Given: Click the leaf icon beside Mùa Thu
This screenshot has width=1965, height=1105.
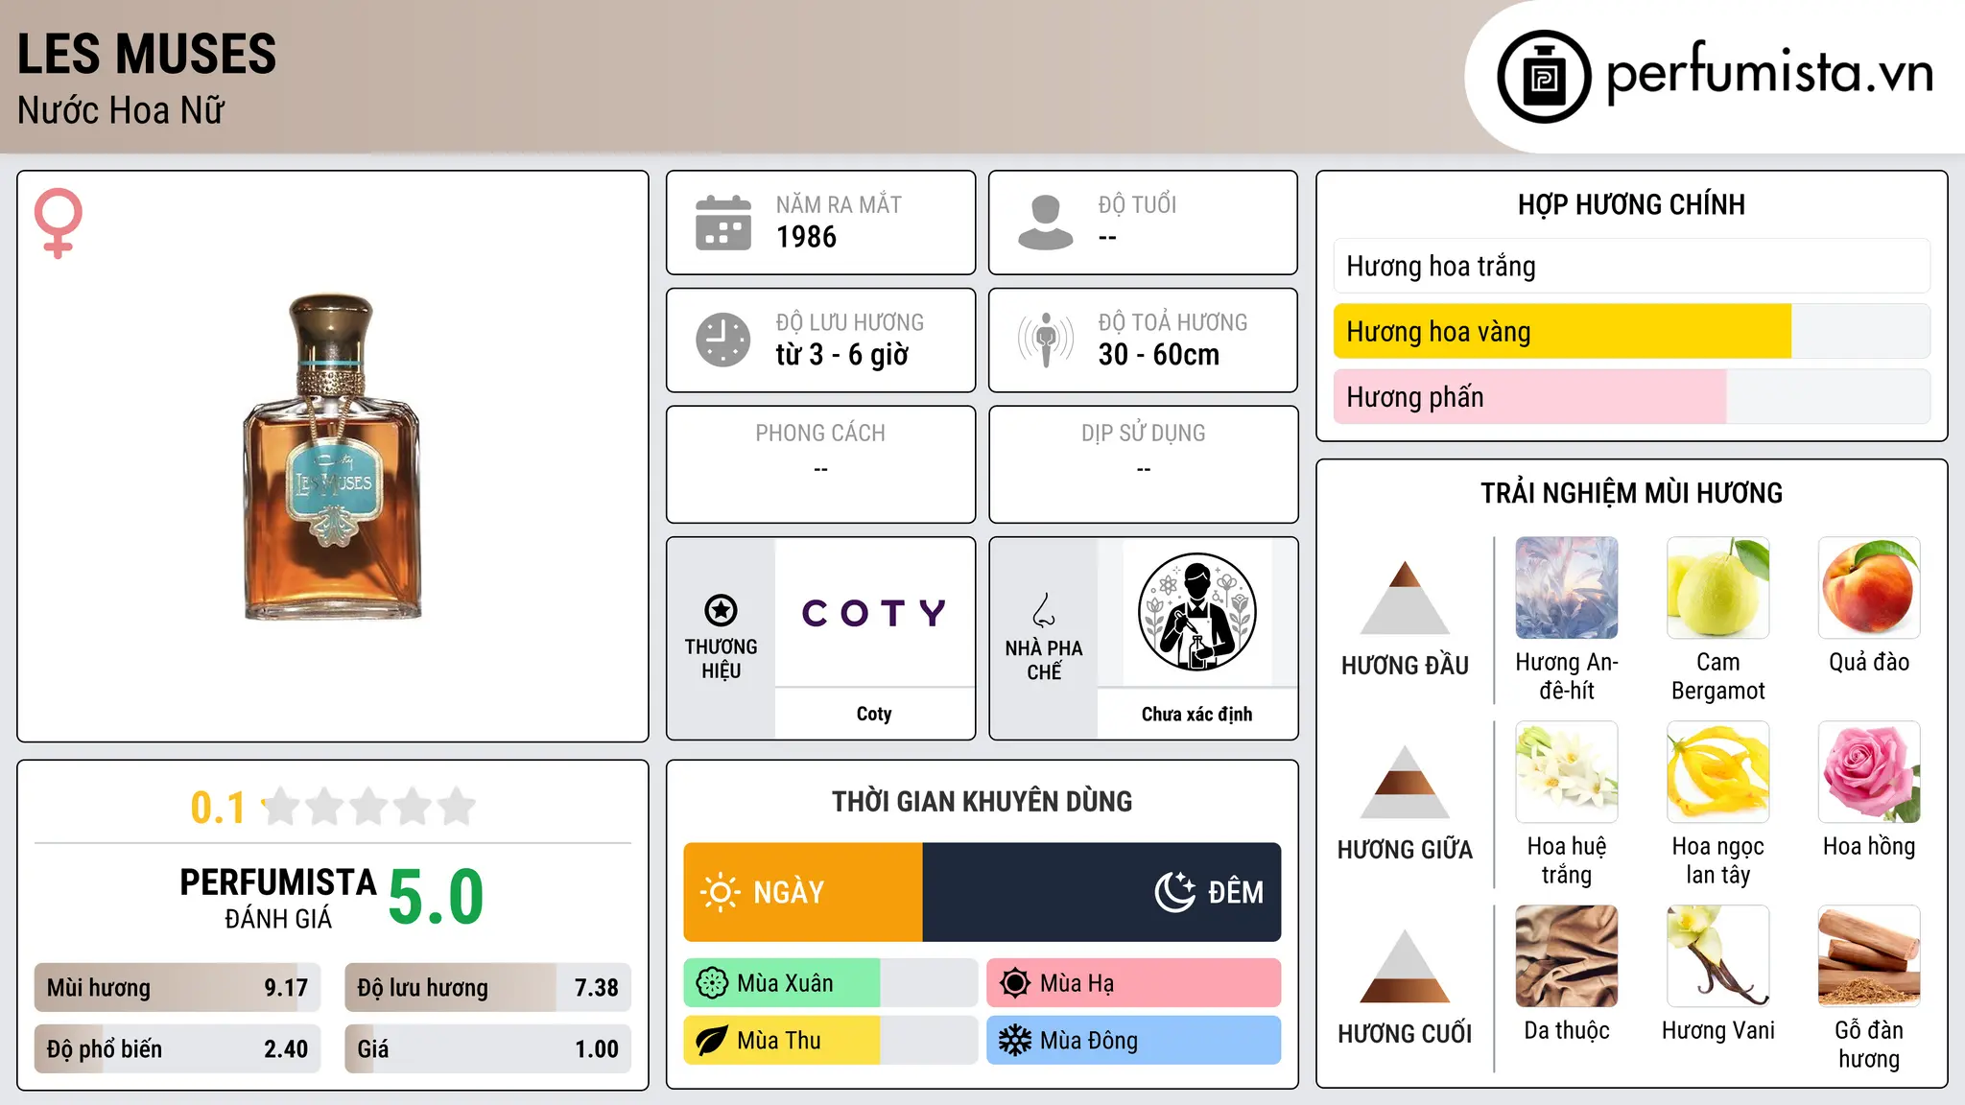Looking at the screenshot, I should pyautogui.click(x=712, y=1041).
